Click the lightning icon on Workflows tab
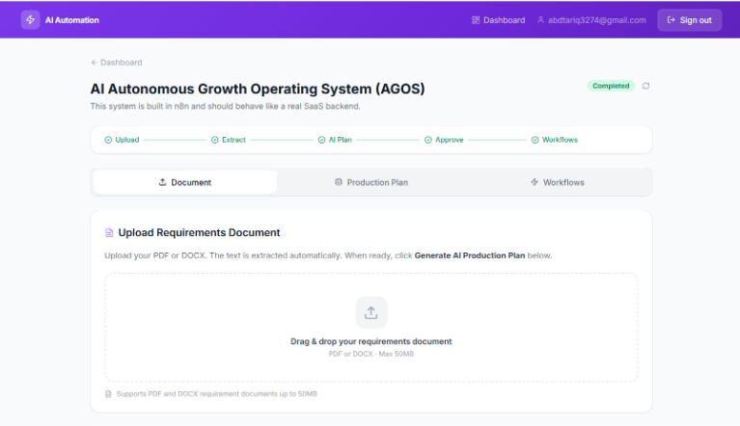 tap(534, 182)
